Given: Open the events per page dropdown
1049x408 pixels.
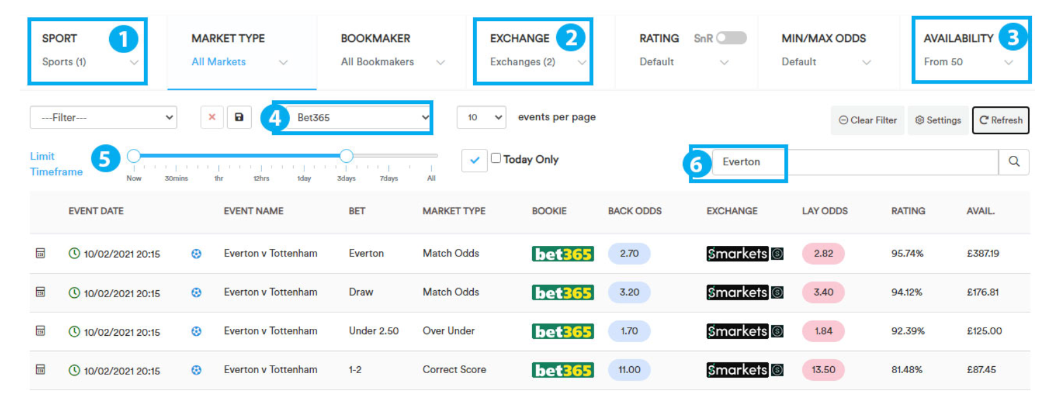Looking at the screenshot, I should [481, 117].
